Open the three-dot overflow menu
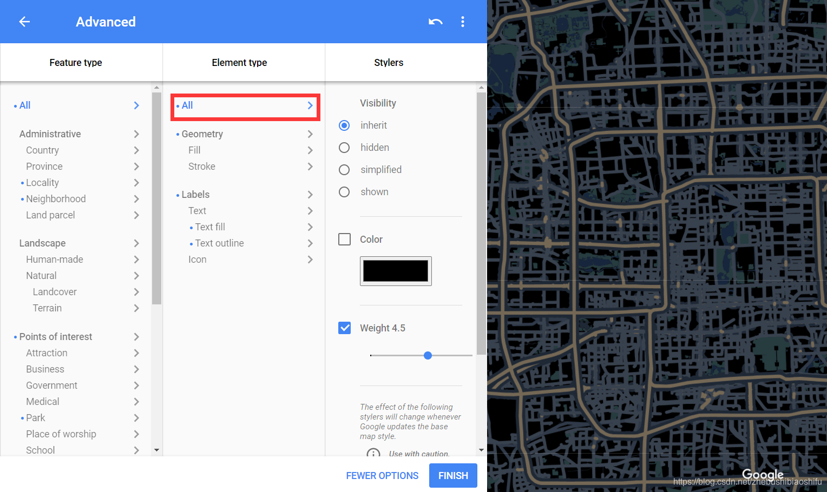 (x=463, y=22)
